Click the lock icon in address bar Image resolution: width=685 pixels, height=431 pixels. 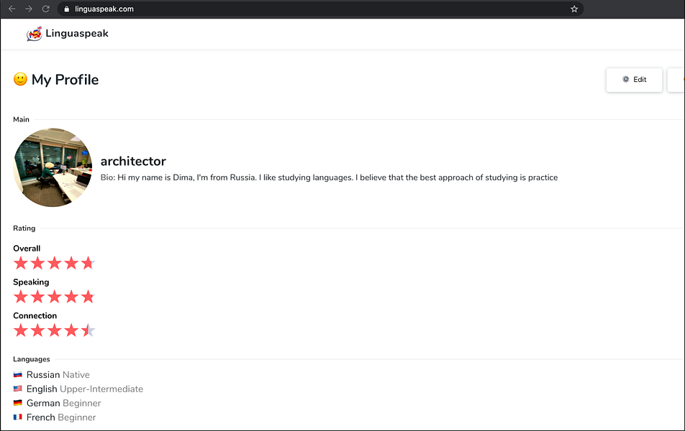pos(67,9)
